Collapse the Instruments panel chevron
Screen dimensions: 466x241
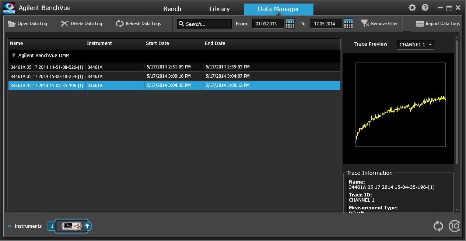click(x=10, y=226)
